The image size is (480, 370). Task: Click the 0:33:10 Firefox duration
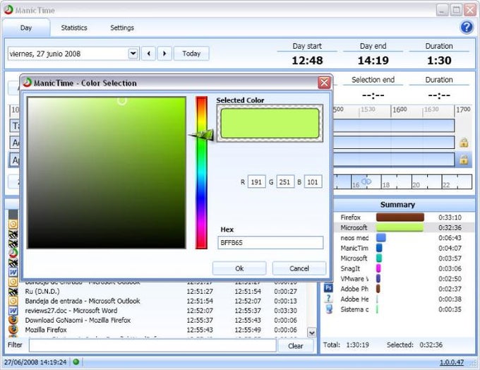click(450, 217)
